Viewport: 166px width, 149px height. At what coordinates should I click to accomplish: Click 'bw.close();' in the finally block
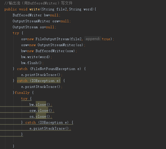coord(41,105)
